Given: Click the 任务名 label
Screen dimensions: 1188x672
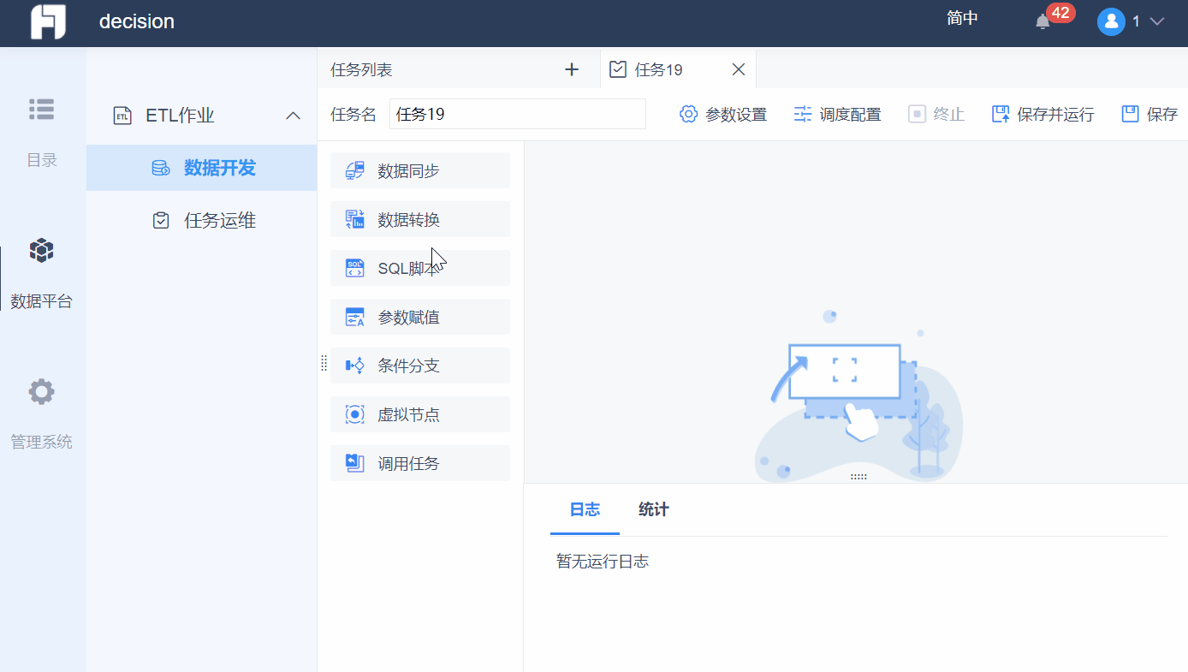Looking at the screenshot, I should 353,114.
